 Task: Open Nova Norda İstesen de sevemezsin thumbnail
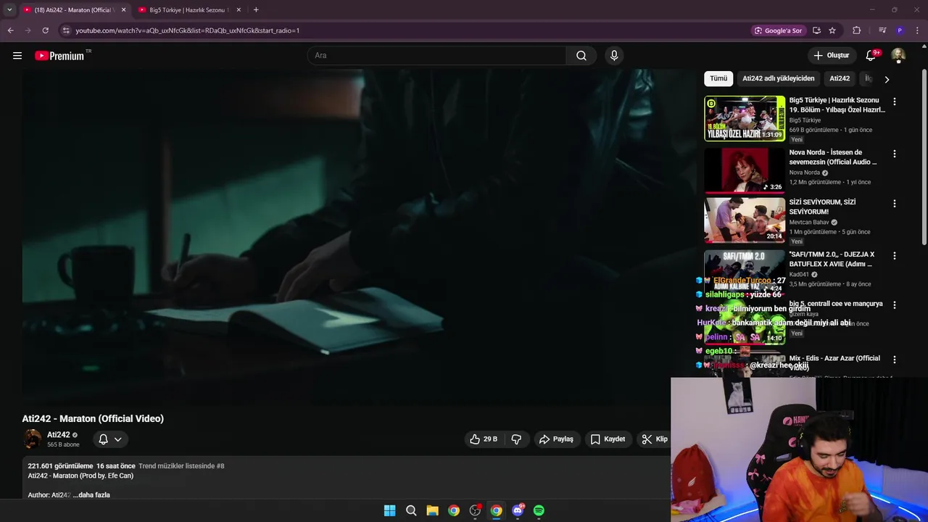click(x=745, y=170)
